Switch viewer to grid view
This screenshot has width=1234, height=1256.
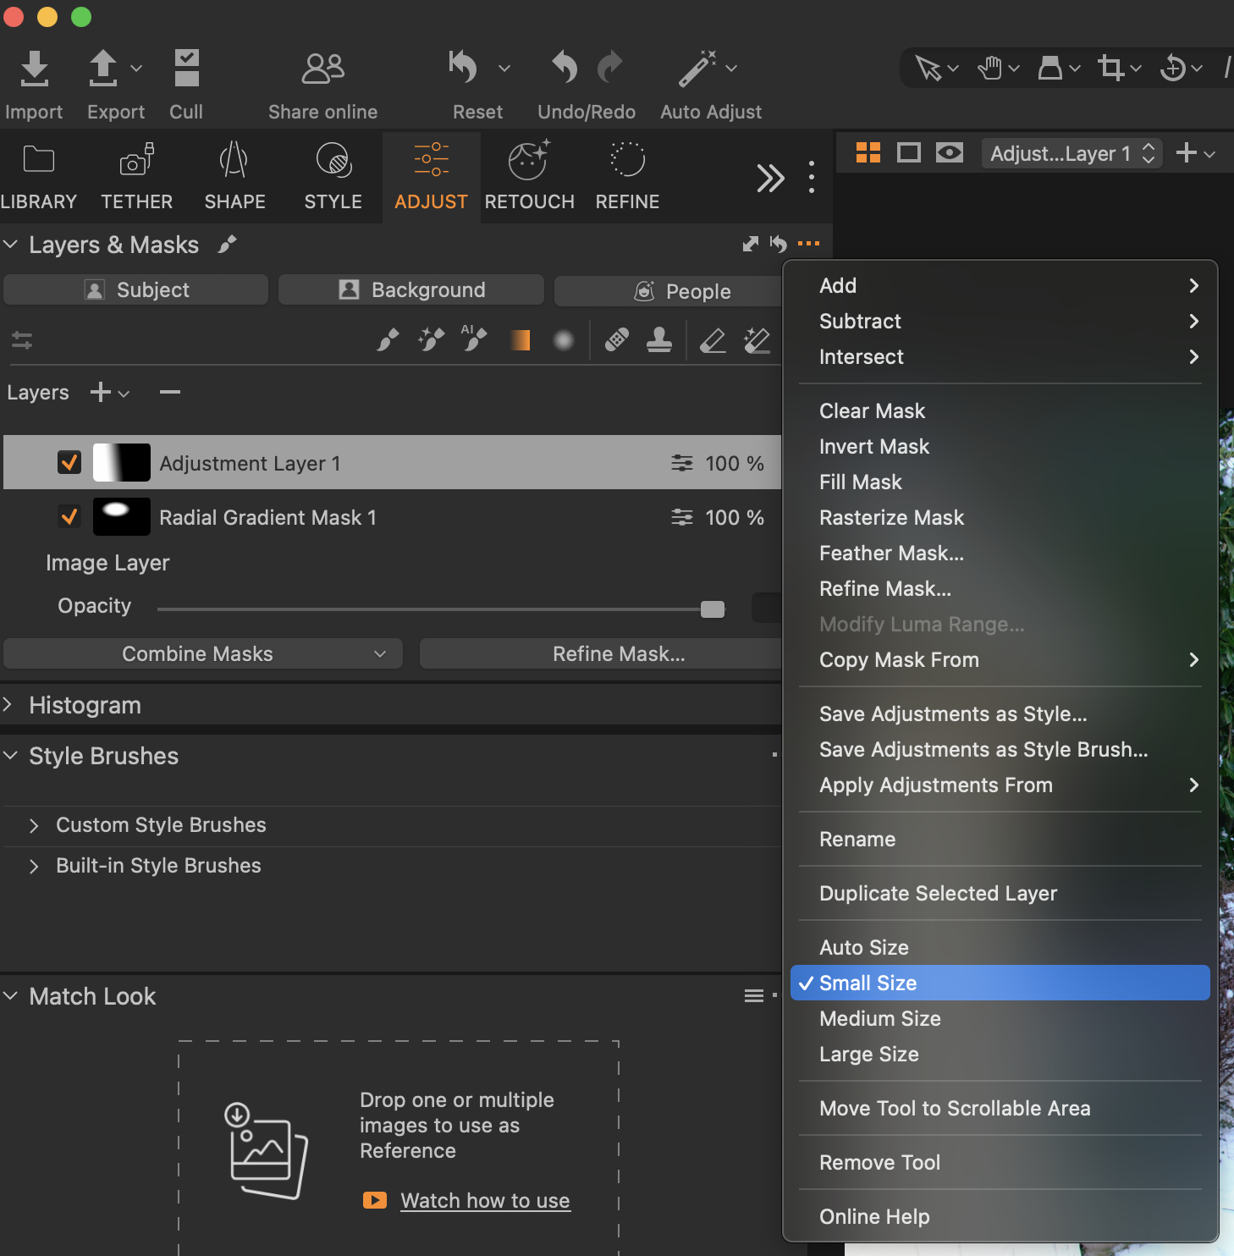click(868, 152)
